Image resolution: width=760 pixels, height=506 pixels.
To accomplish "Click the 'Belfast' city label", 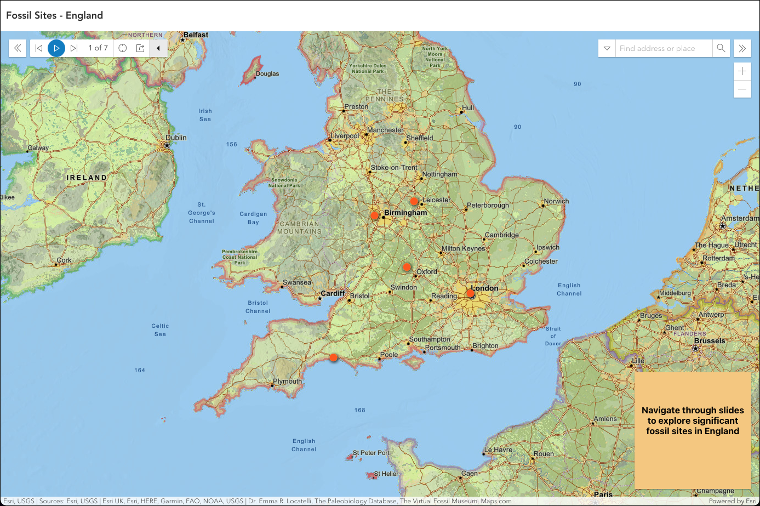I will tap(196, 35).
